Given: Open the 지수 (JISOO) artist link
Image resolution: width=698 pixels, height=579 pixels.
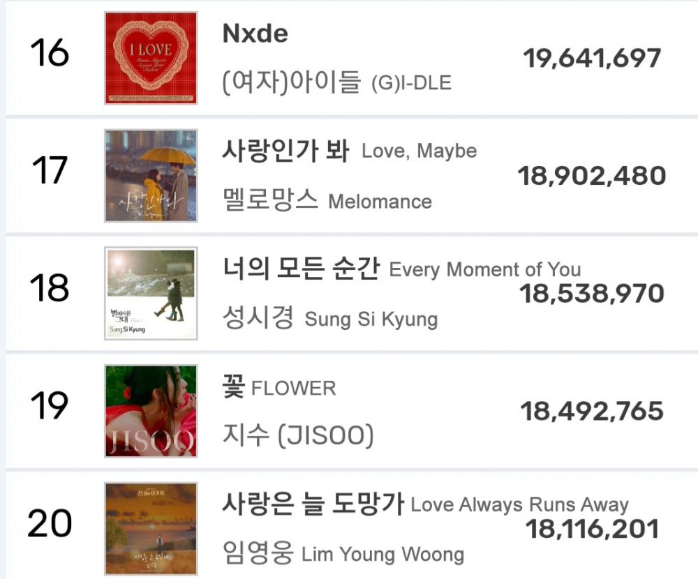Looking at the screenshot, I should pyautogui.click(x=298, y=435).
